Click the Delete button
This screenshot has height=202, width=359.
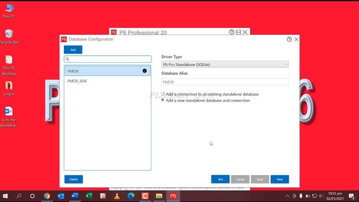(73, 180)
